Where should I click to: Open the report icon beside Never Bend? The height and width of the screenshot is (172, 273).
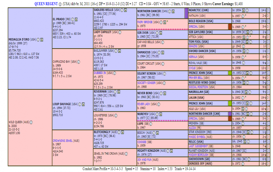coord(165,94)
